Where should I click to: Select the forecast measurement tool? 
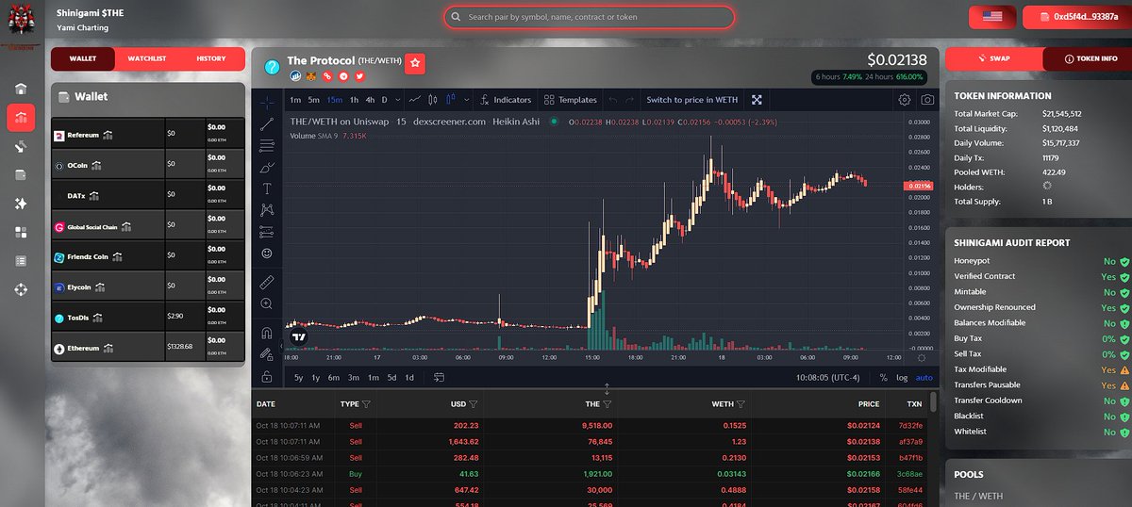click(x=267, y=232)
